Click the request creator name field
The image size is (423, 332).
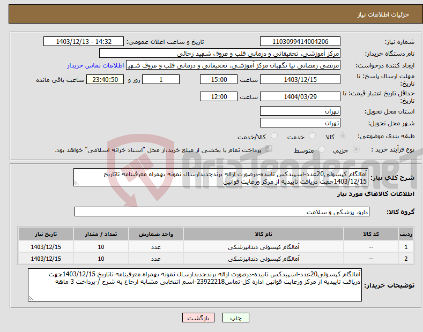click(233, 65)
